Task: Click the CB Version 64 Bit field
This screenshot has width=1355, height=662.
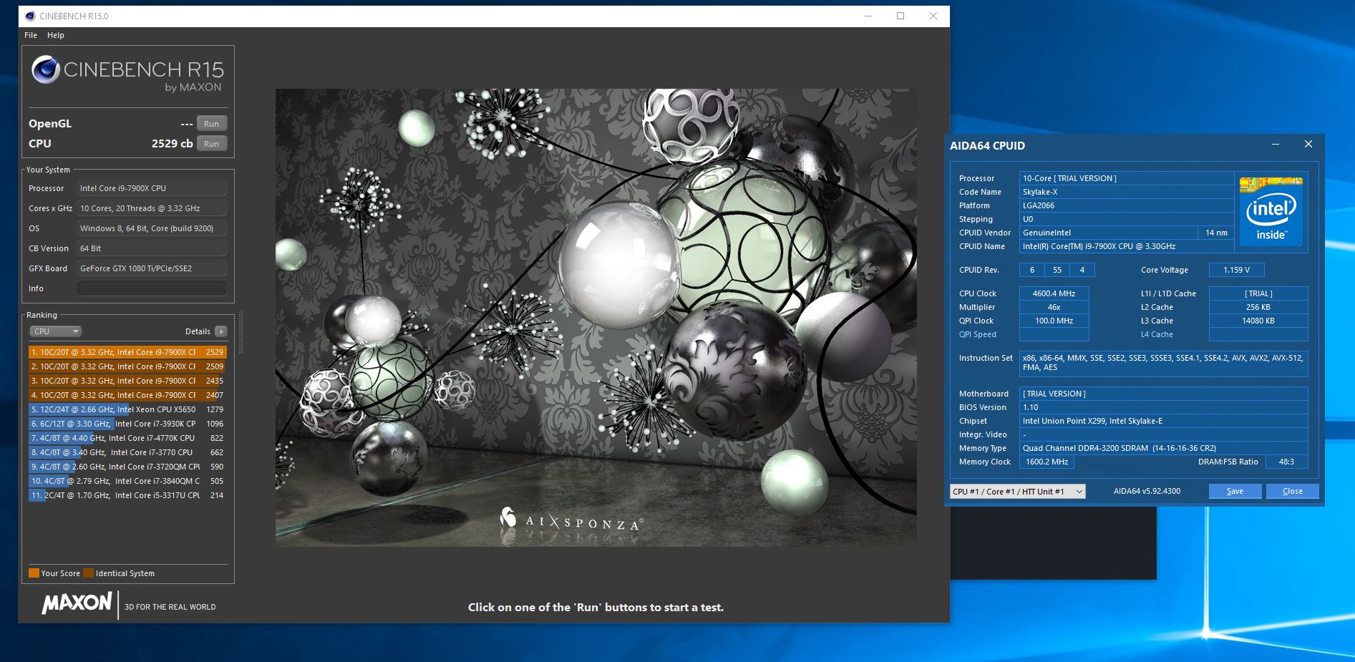Action: pos(152,248)
